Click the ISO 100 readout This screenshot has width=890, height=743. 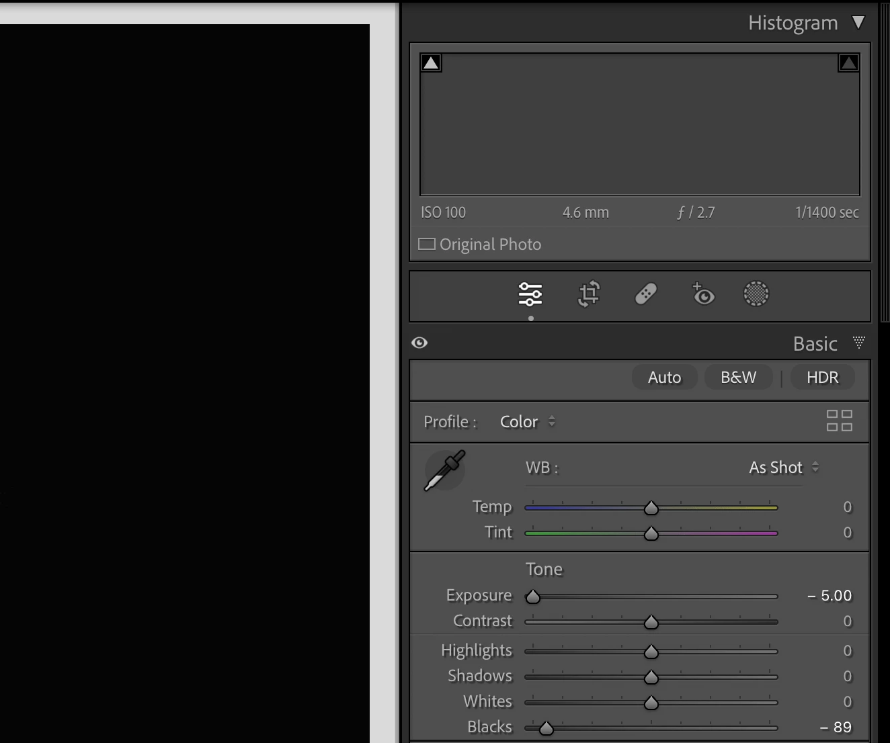(x=443, y=212)
